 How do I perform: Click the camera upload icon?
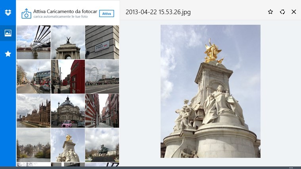(26, 13)
